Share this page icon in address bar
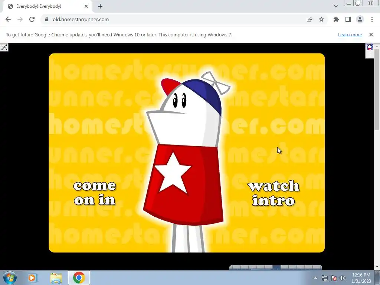 click(x=309, y=19)
